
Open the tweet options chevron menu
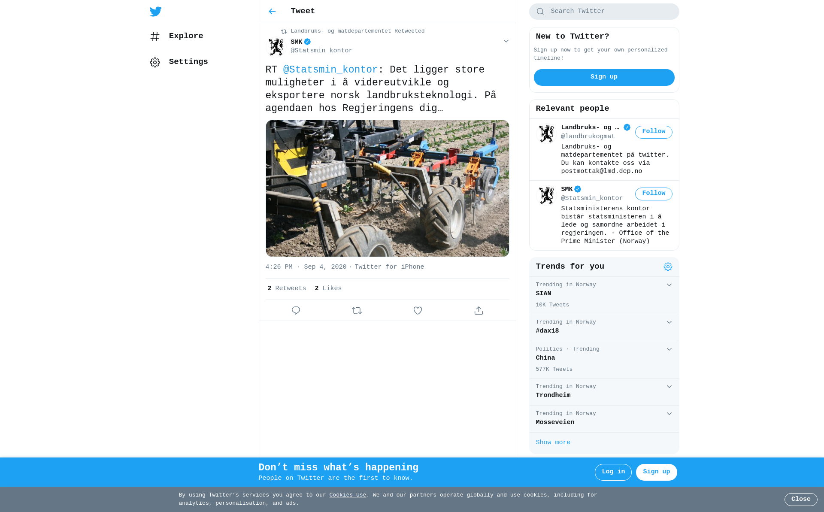coord(506,41)
